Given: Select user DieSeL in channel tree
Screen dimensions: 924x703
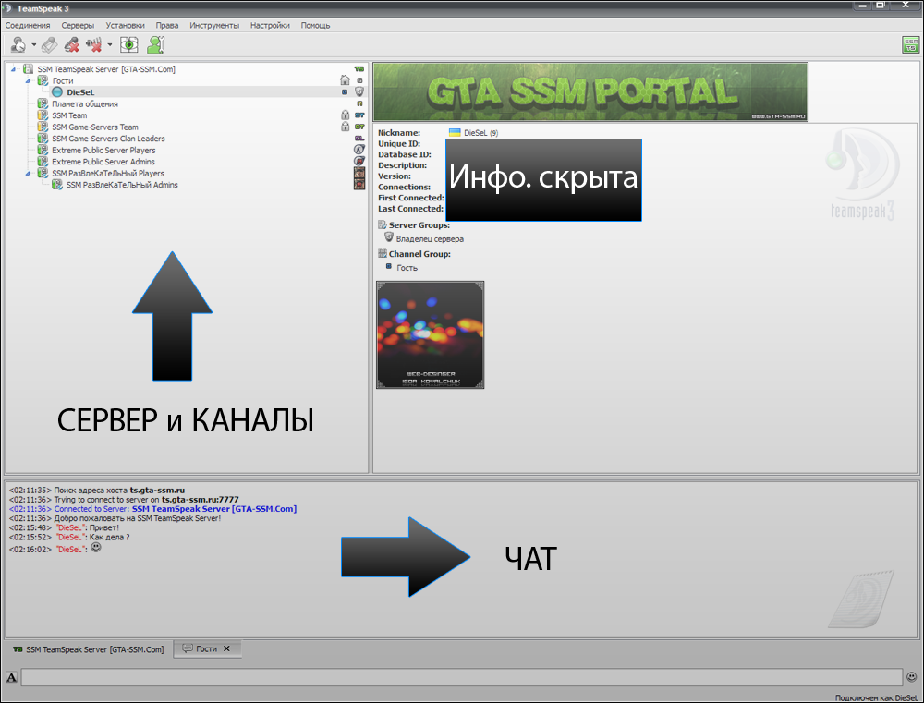Looking at the screenshot, I should coord(80,92).
